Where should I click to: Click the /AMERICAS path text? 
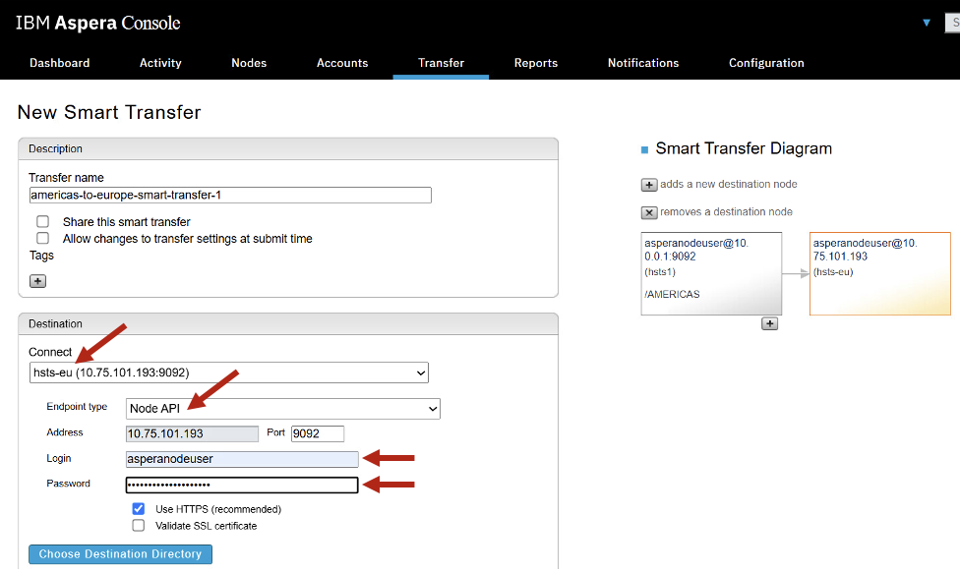click(x=672, y=294)
